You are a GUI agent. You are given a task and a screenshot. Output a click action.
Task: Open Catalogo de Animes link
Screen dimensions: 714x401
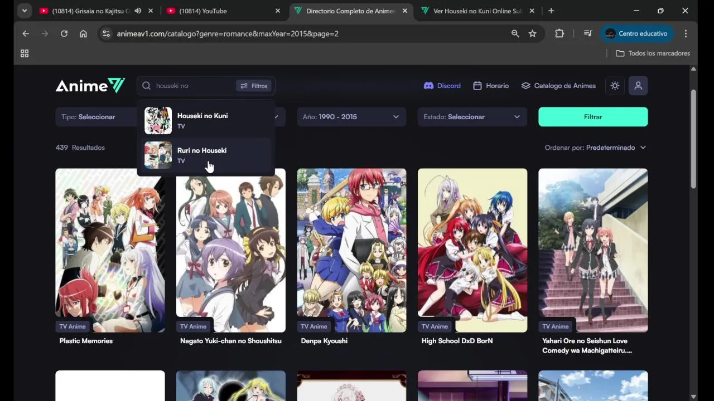tap(558, 86)
